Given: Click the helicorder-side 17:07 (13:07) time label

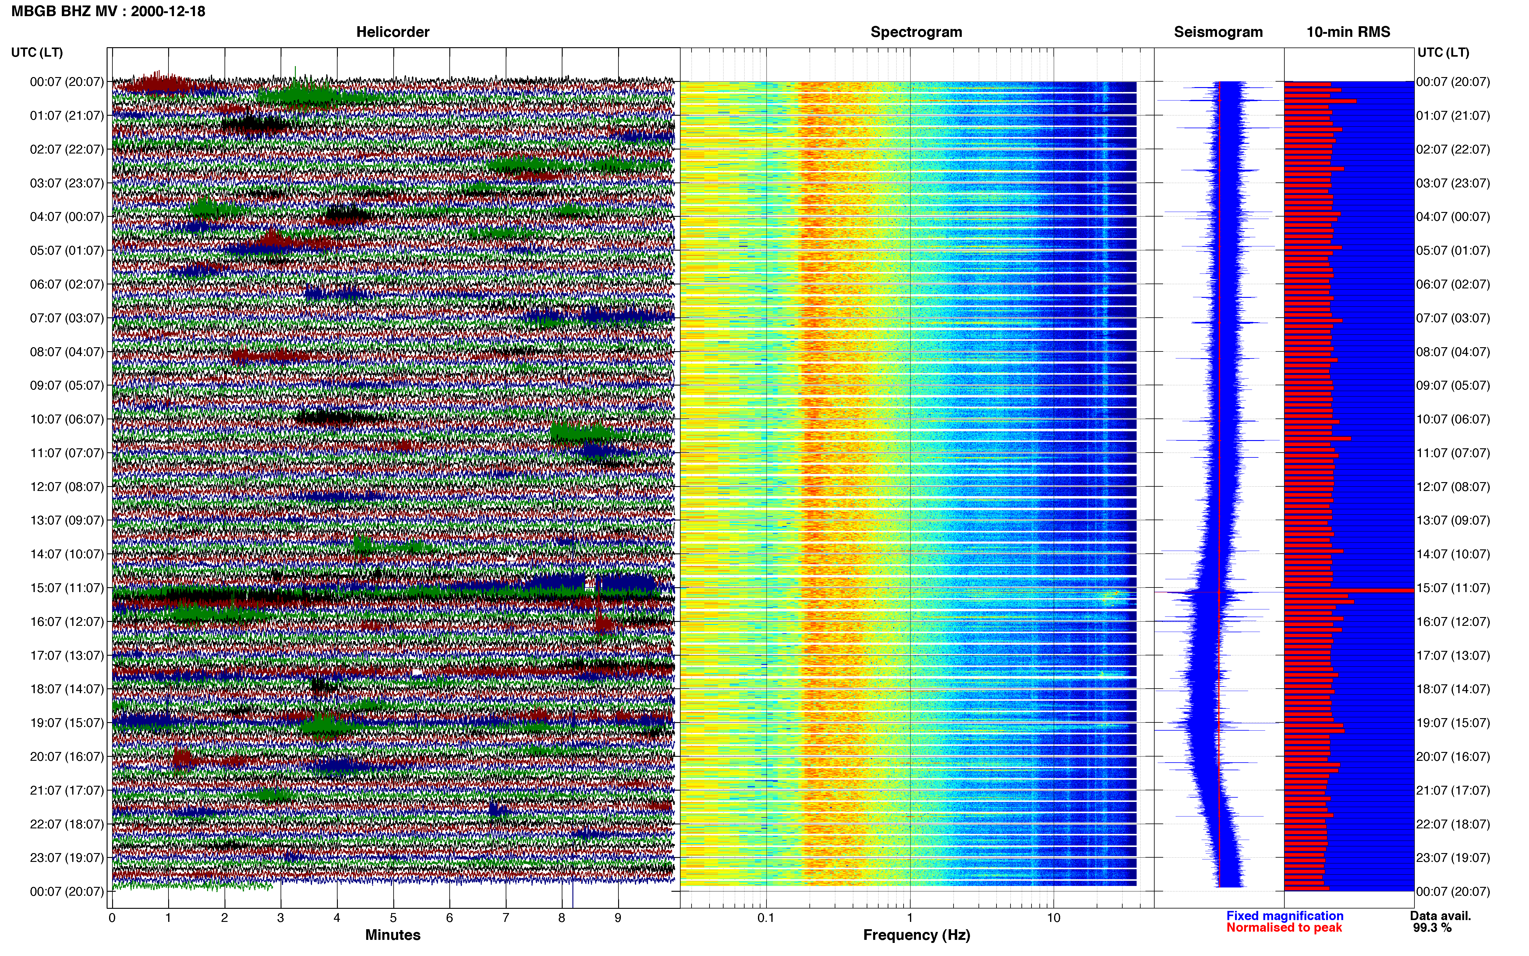Looking at the screenshot, I should [x=67, y=656].
